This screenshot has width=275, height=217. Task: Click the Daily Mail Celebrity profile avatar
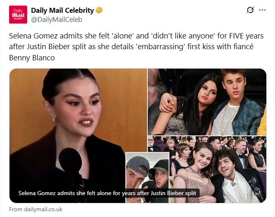[x=18, y=14]
